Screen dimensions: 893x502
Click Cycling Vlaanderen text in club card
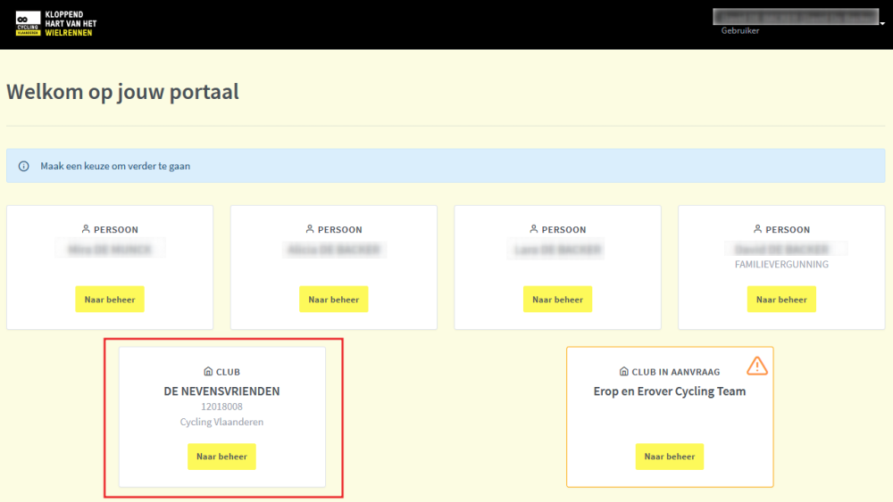pyautogui.click(x=221, y=422)
